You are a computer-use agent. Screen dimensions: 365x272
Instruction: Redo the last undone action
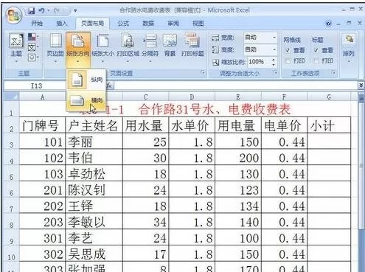57,10
